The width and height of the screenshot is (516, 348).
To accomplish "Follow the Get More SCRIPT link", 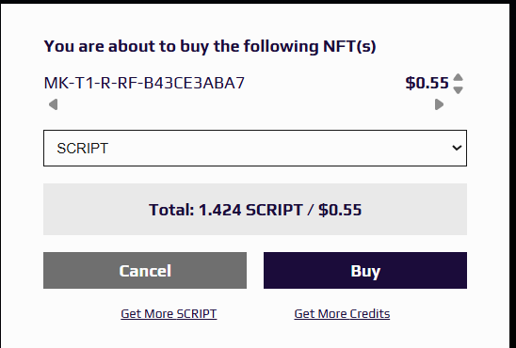I will point(169,314).
